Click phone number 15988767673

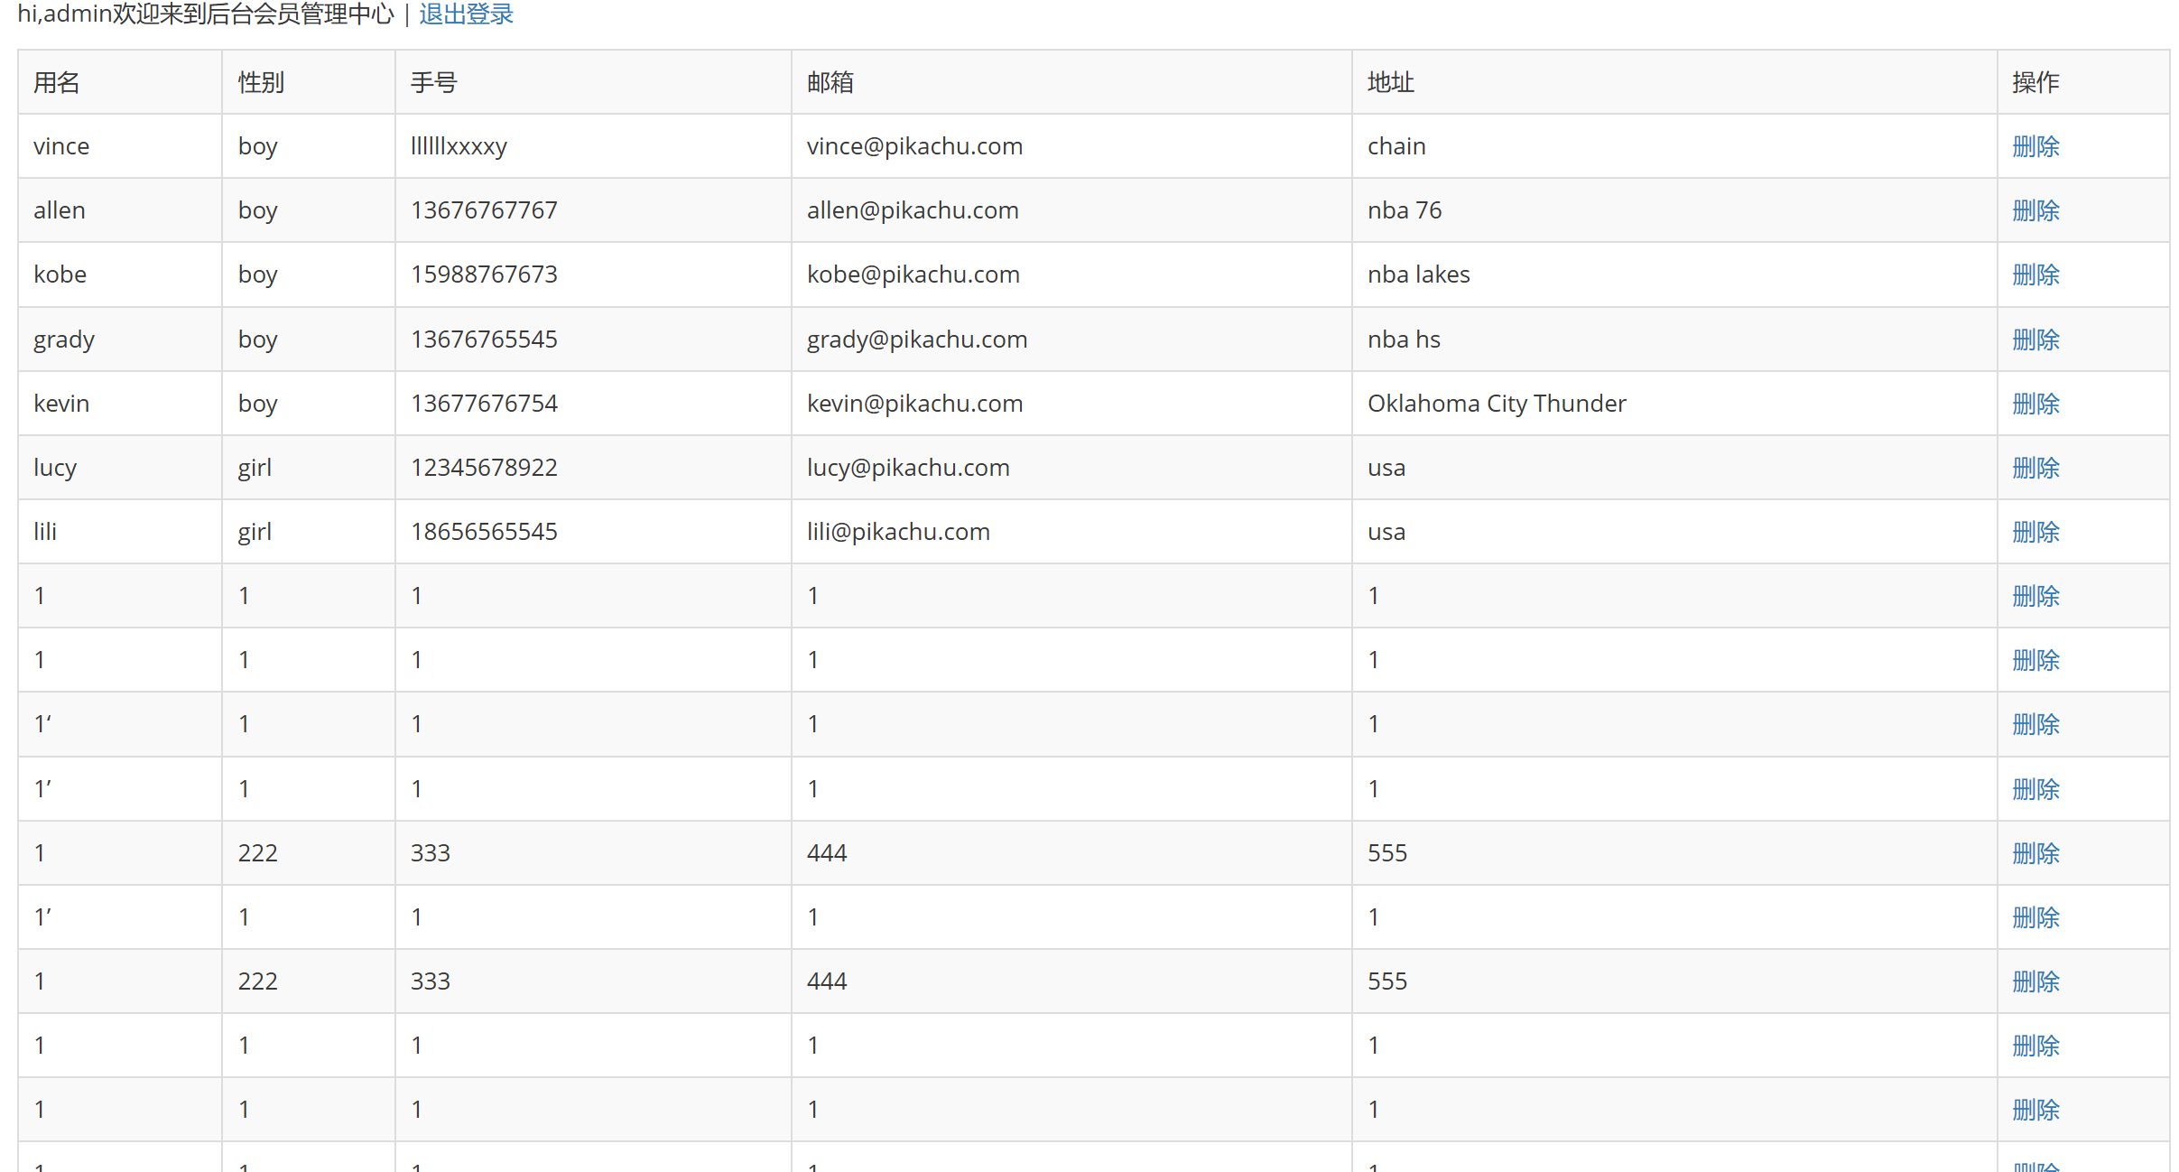484,274
